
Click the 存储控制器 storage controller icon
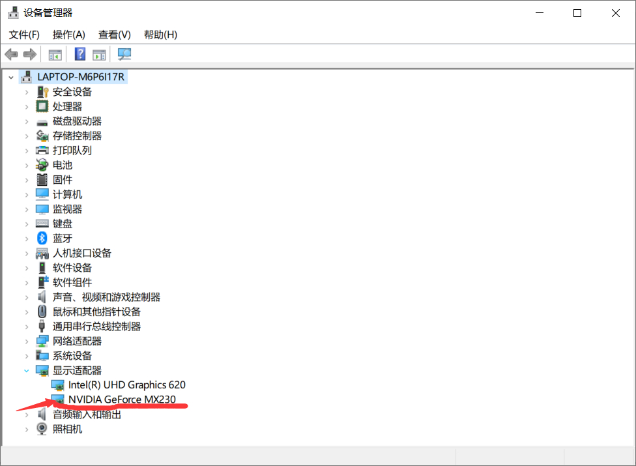42,136
